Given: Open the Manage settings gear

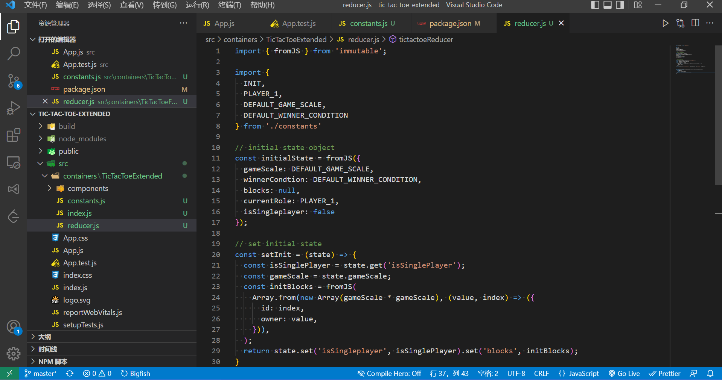Looking at the screenshot, I should tap(14, 353).
